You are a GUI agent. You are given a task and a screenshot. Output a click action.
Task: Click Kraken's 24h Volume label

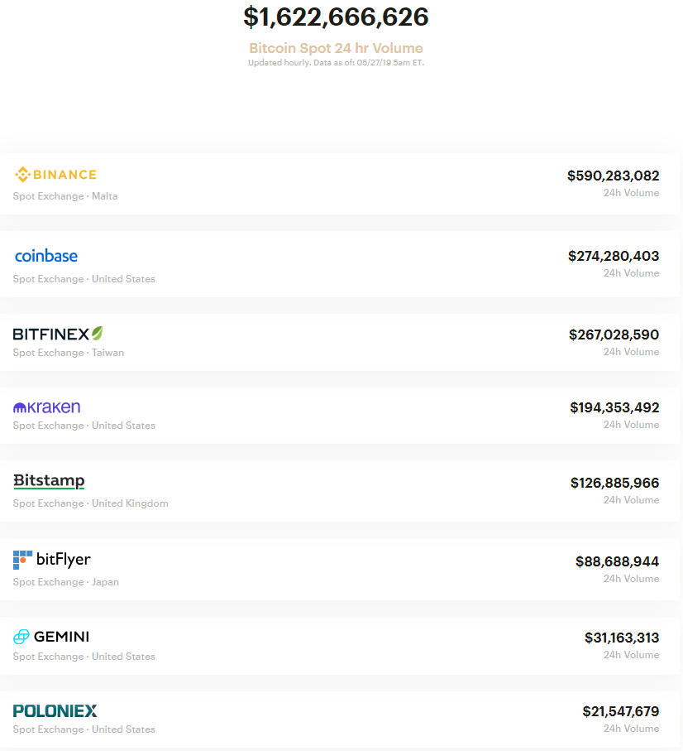pos(631,425)
